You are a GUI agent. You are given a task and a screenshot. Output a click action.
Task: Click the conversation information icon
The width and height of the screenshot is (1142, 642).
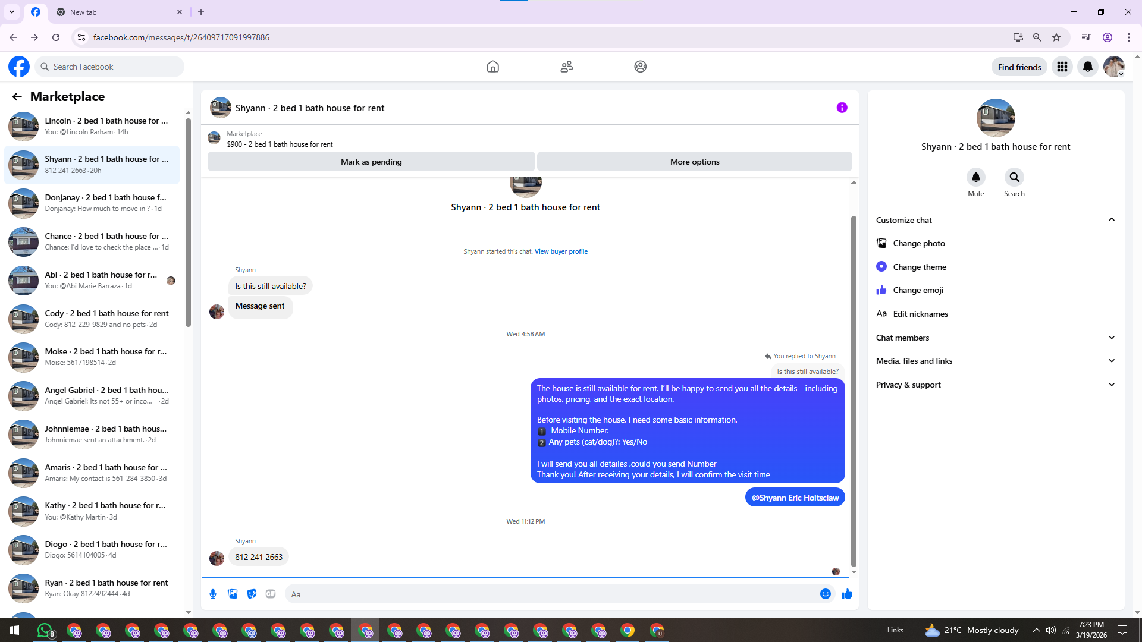coord(842,108)
